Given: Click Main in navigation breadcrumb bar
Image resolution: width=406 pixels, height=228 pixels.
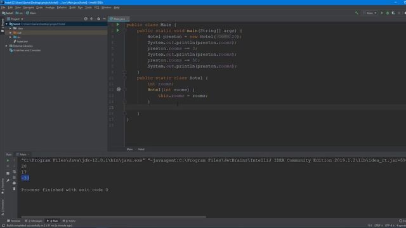Looking at the screenshot, I should click(31, 13).
